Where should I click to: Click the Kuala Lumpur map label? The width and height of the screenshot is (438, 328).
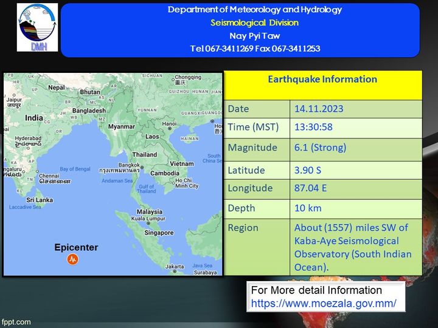148,218
